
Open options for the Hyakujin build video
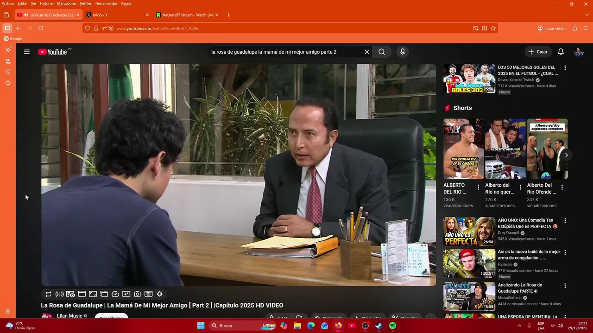565,253
